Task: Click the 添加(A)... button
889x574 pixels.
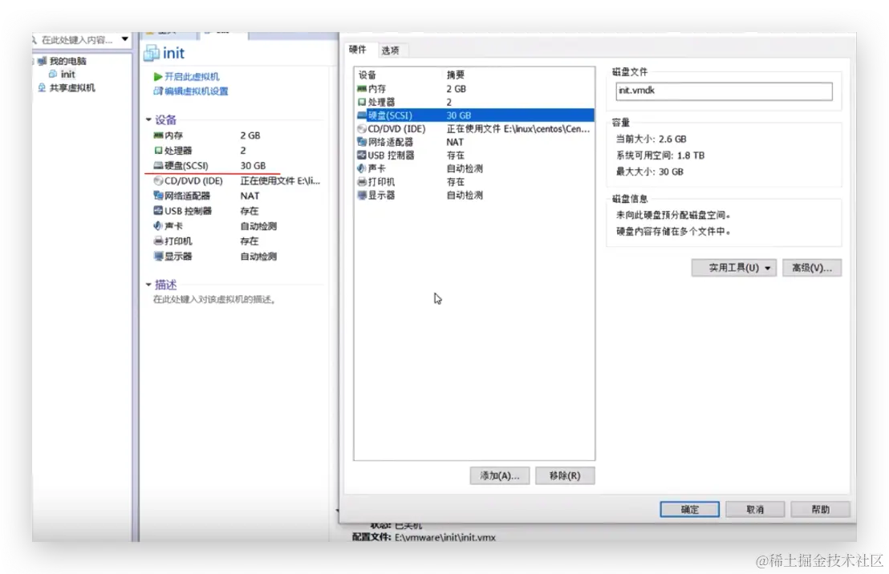Action: point(500,475)
